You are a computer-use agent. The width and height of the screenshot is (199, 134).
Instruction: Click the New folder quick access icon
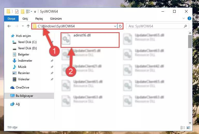pos(23,12)
